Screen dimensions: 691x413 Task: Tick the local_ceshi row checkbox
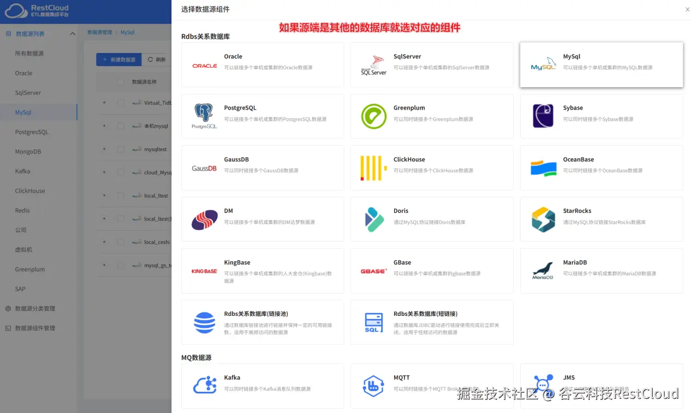coord(121,242)
